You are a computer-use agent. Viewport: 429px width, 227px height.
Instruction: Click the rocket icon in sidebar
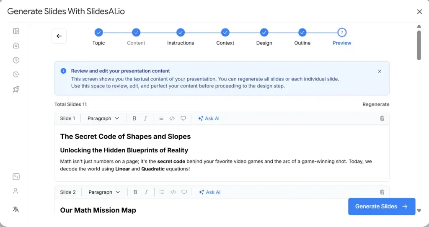click(x=16, y=89)
